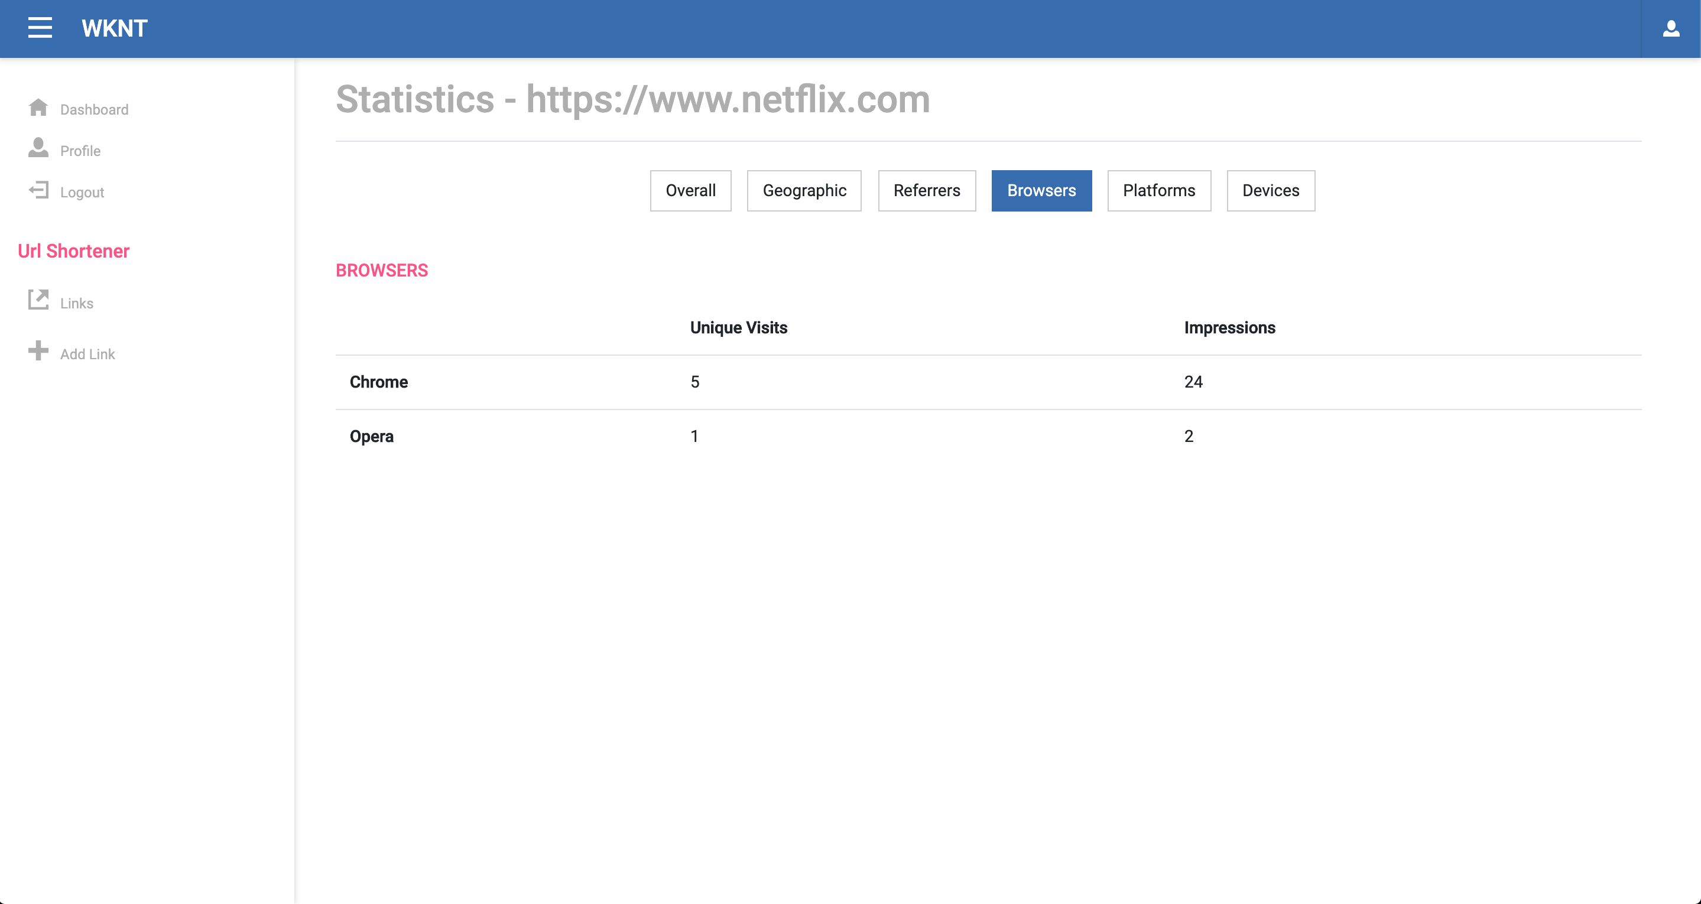This screenshot has height=904, width=1701.
Task: Click the WKNT brand logo text
Action: click(x=114, y=28)
